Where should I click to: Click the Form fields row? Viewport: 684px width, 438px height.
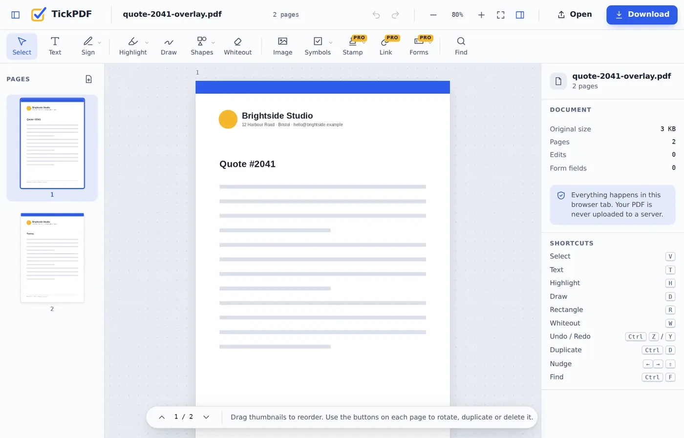[613, 168]
